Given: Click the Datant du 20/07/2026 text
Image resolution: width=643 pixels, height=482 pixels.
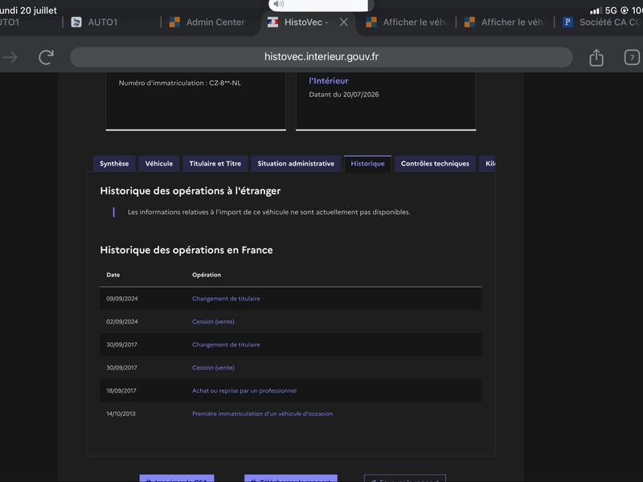Looking at the screenshot, I should pos(344,94).
